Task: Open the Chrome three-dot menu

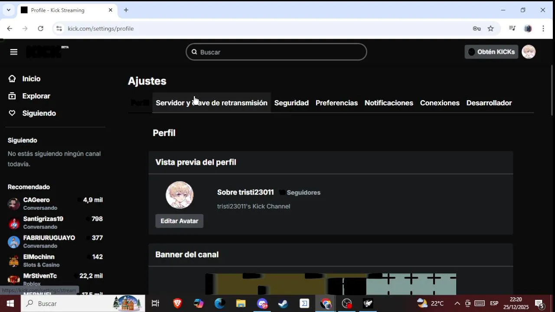Action: pyautogui.click(x=543, y=29)
